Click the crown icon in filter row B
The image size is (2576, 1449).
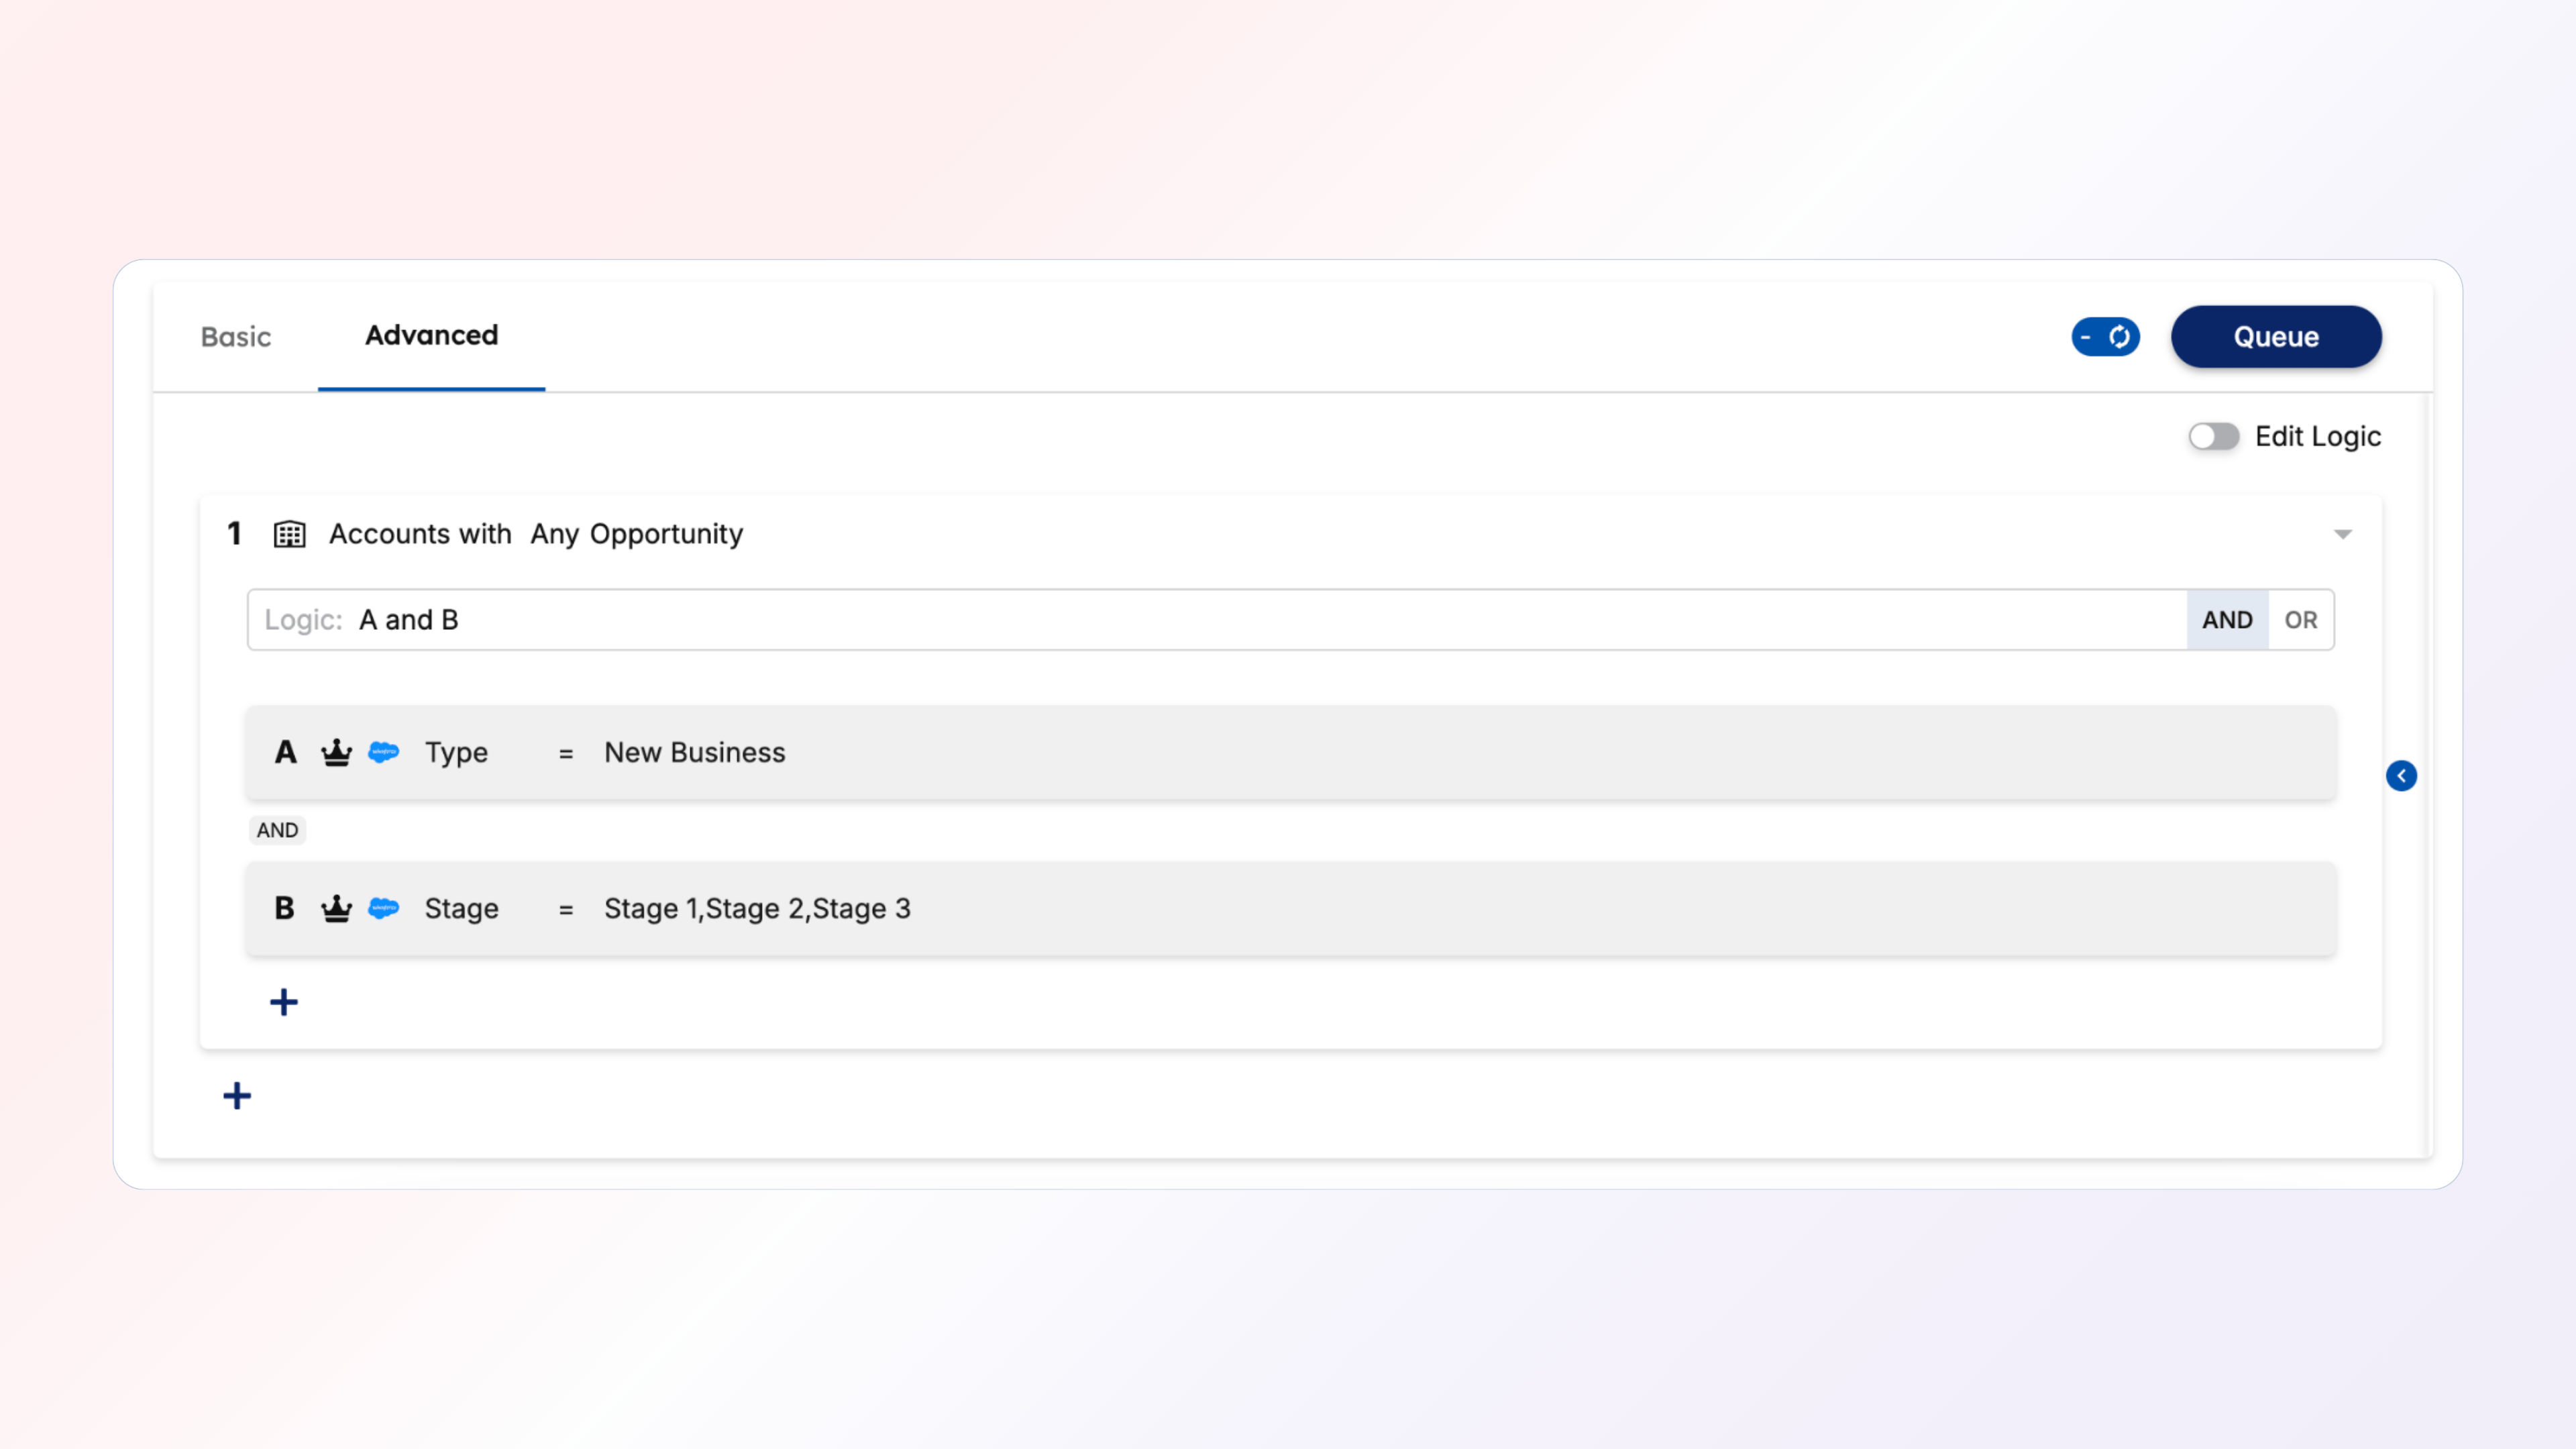click(x=336, y=908)
